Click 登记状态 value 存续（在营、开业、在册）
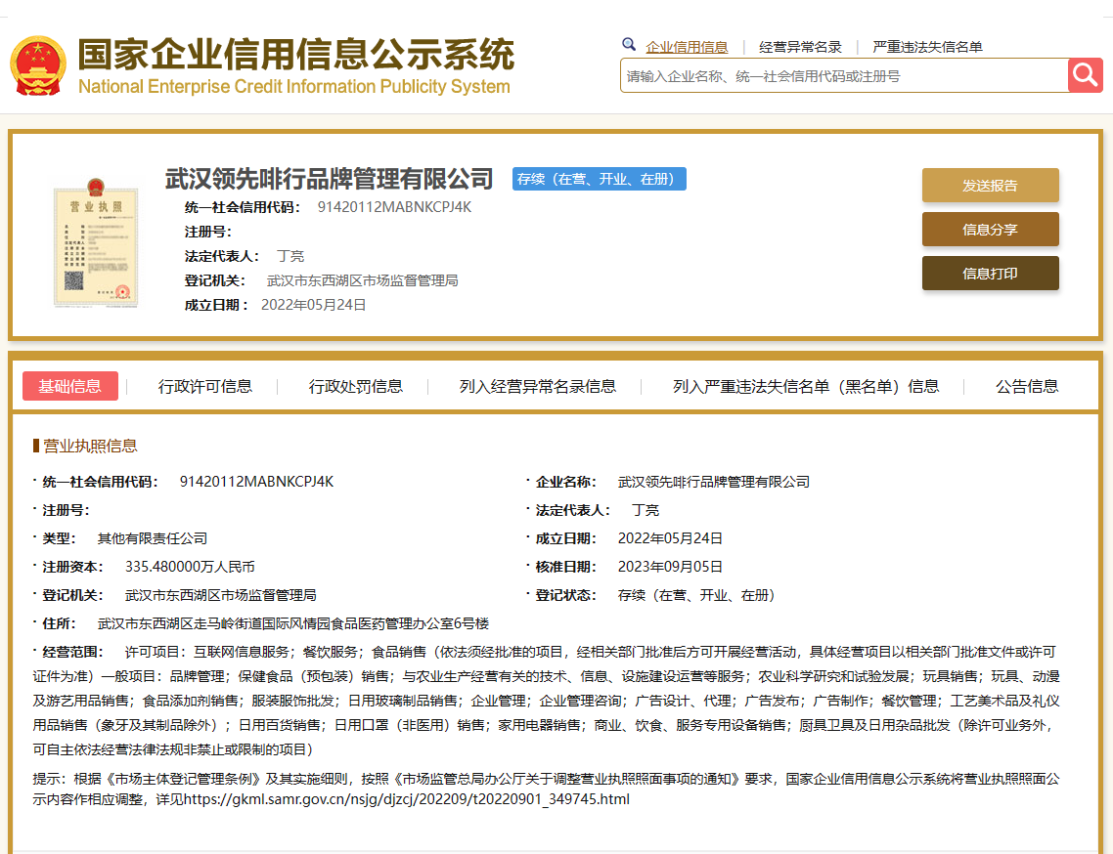Viewport: 1113px width, 854px height. (x=699, y=595)
